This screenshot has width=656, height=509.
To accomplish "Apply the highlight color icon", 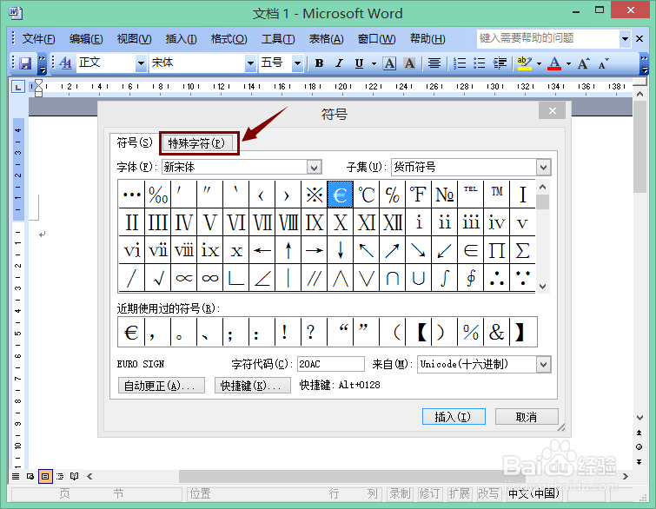I will tap(524, 63).
